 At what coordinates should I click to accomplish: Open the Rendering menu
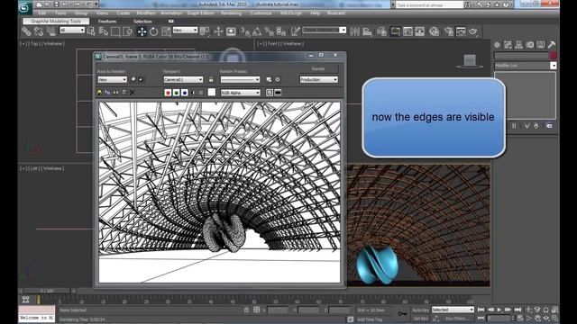[231, 13]
